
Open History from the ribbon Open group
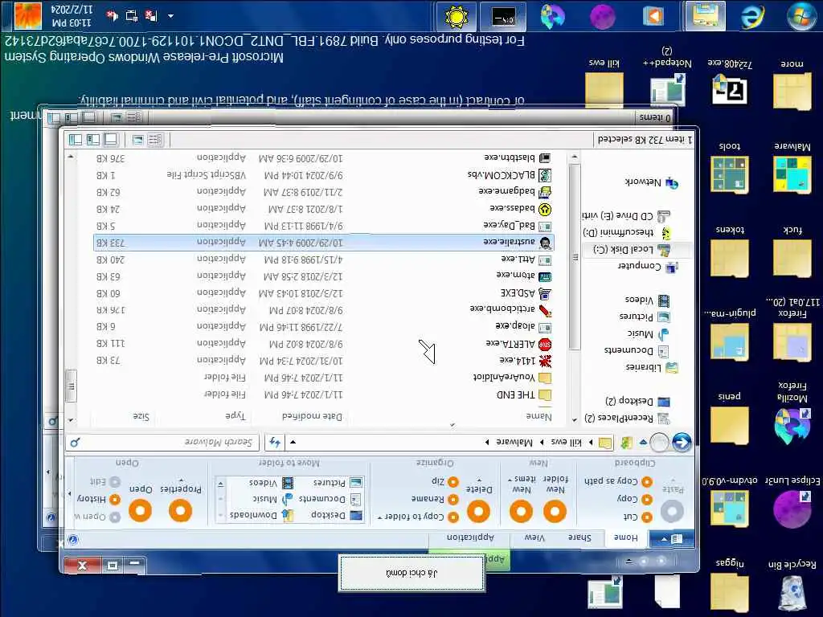coord(98,499)
